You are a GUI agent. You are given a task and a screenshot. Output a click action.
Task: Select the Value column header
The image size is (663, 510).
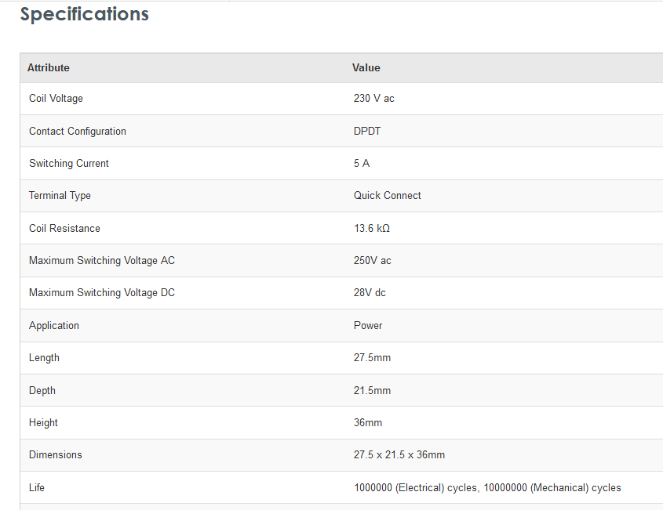pyautogui.click(x=366, y=67)
